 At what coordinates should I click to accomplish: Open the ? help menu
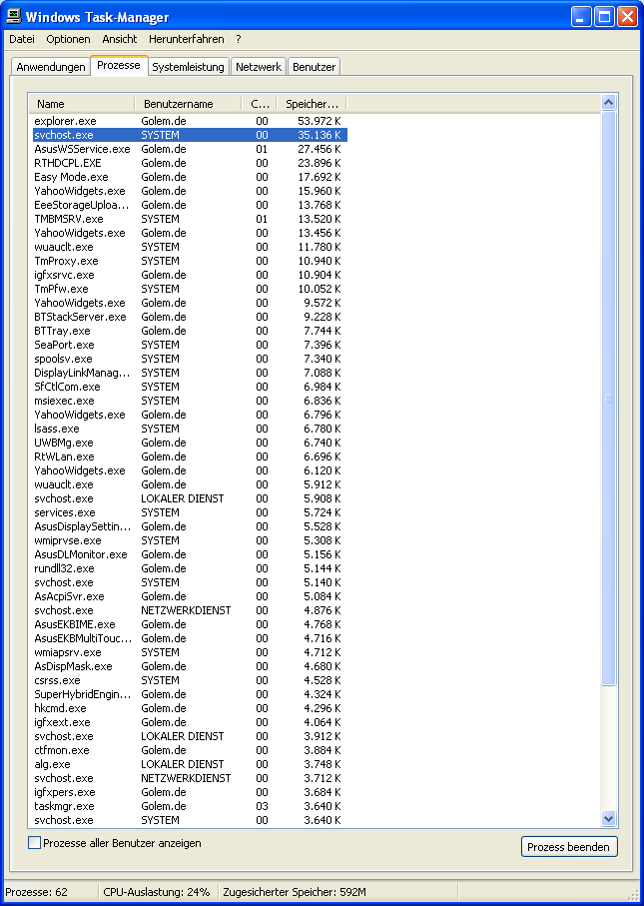tap(239, 39)
